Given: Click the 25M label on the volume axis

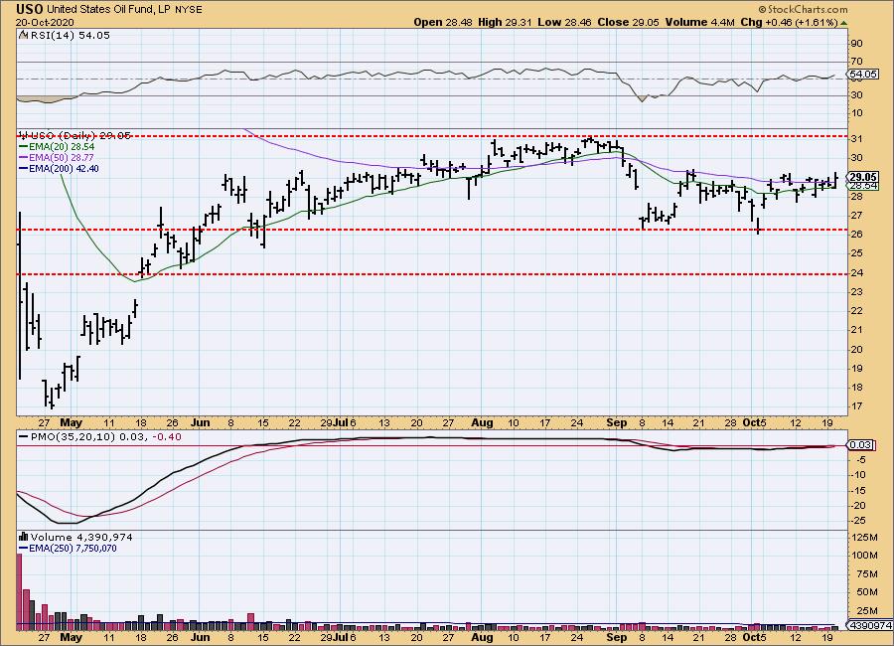Looking at the screenshot, I should (x=866, y=611).
